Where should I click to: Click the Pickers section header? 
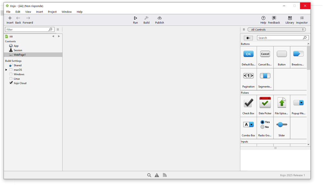(x=245, y=93)
